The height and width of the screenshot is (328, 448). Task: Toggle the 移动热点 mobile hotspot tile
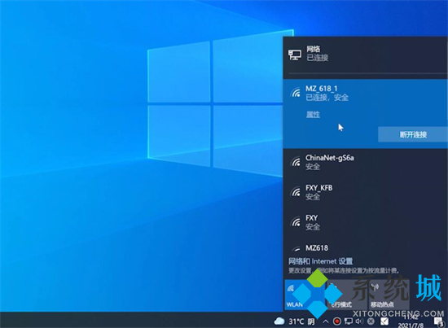click(x=388, y=295)
